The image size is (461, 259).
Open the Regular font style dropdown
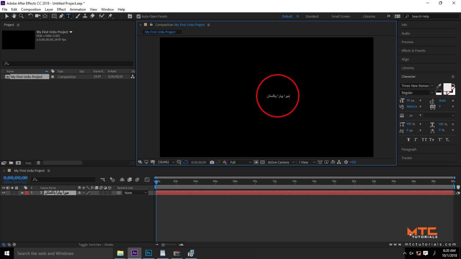coord(417,93)
